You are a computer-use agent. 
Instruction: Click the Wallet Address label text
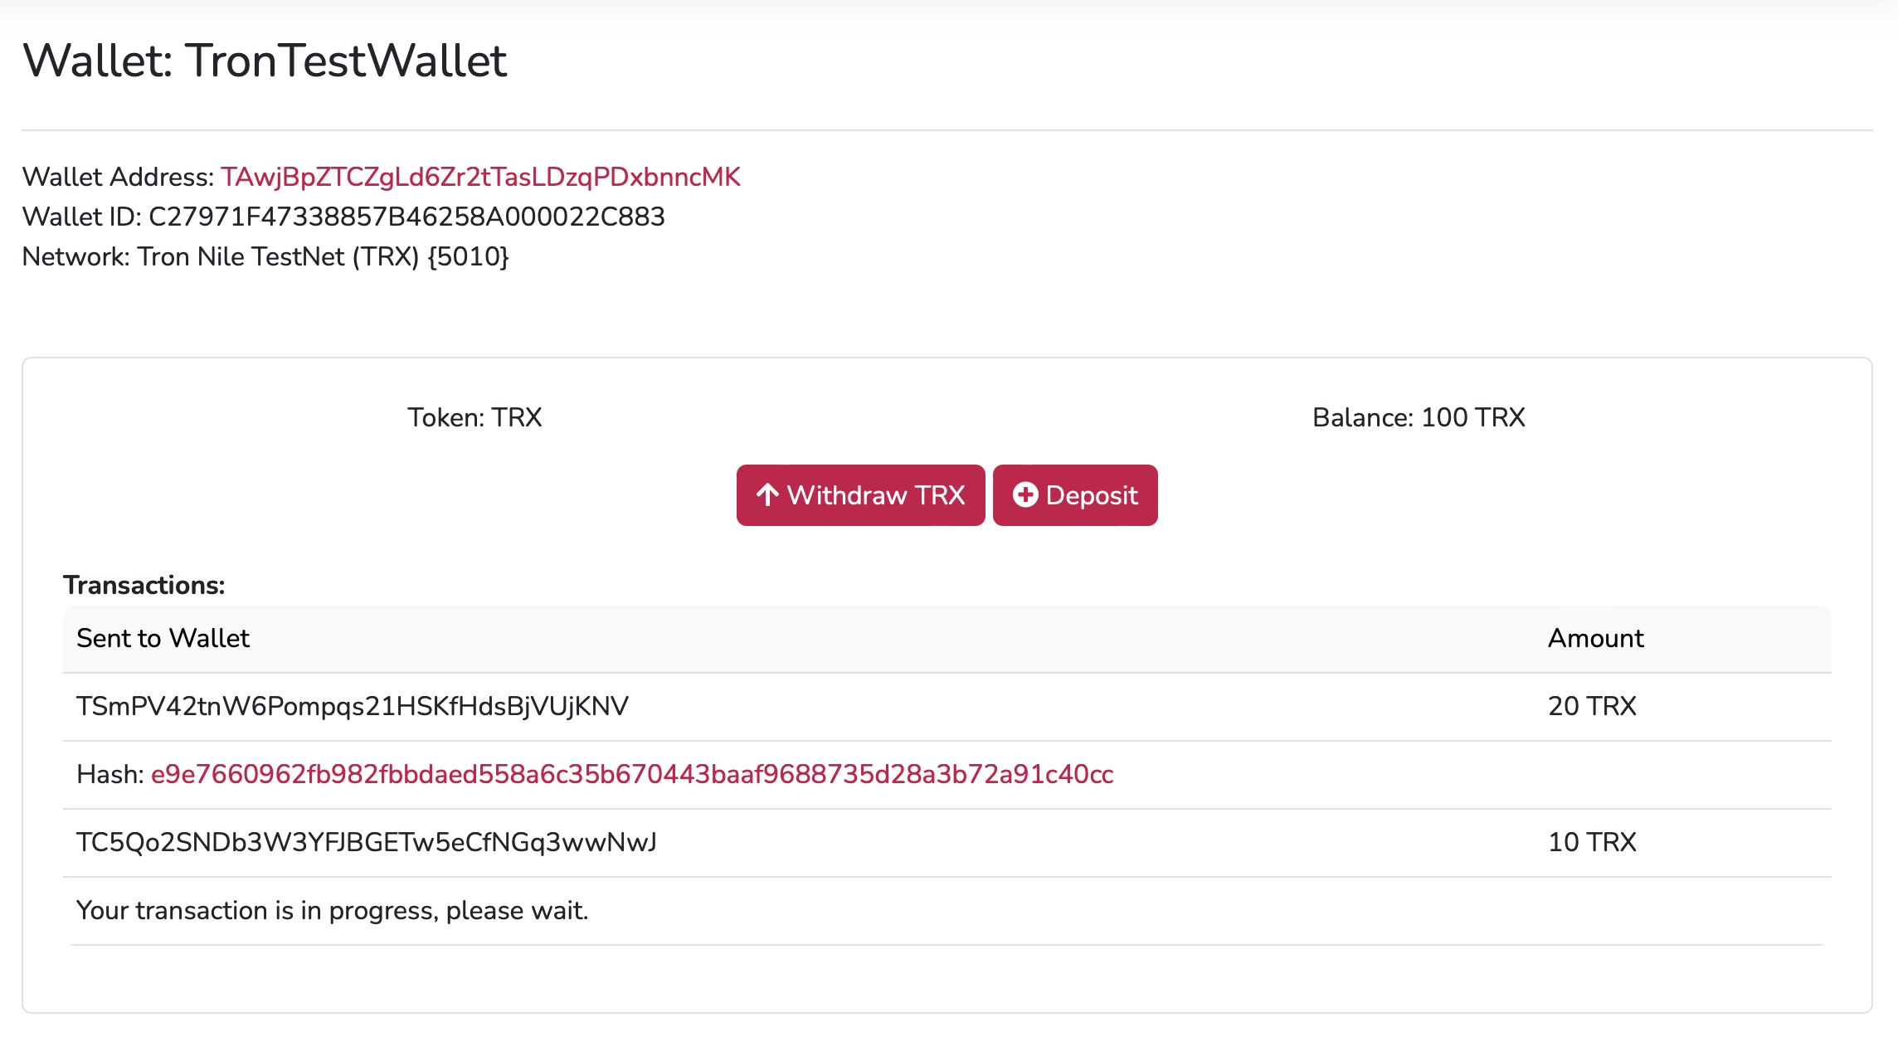pyautogui.click(x=119, y=177)
